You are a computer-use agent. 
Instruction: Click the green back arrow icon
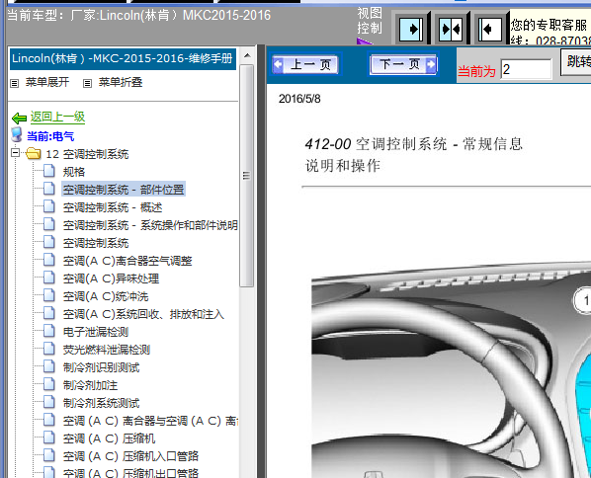(x=19, y=119)
